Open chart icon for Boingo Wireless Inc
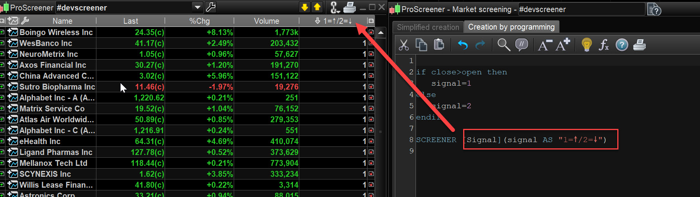 click(13, 32)
